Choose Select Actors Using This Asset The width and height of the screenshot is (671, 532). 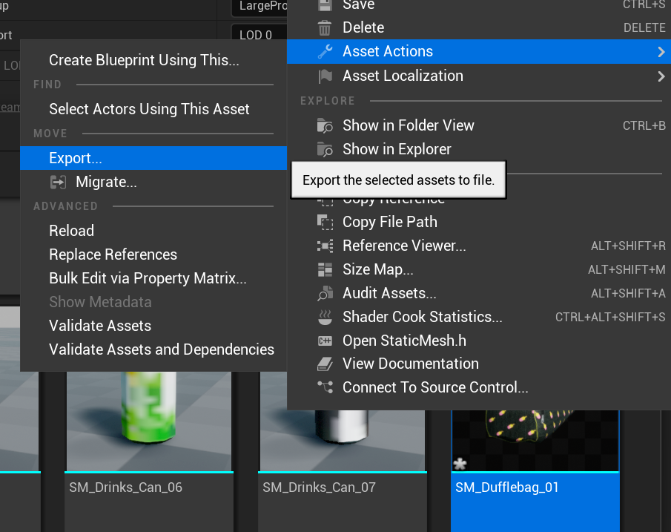click(x=153, y=109)
